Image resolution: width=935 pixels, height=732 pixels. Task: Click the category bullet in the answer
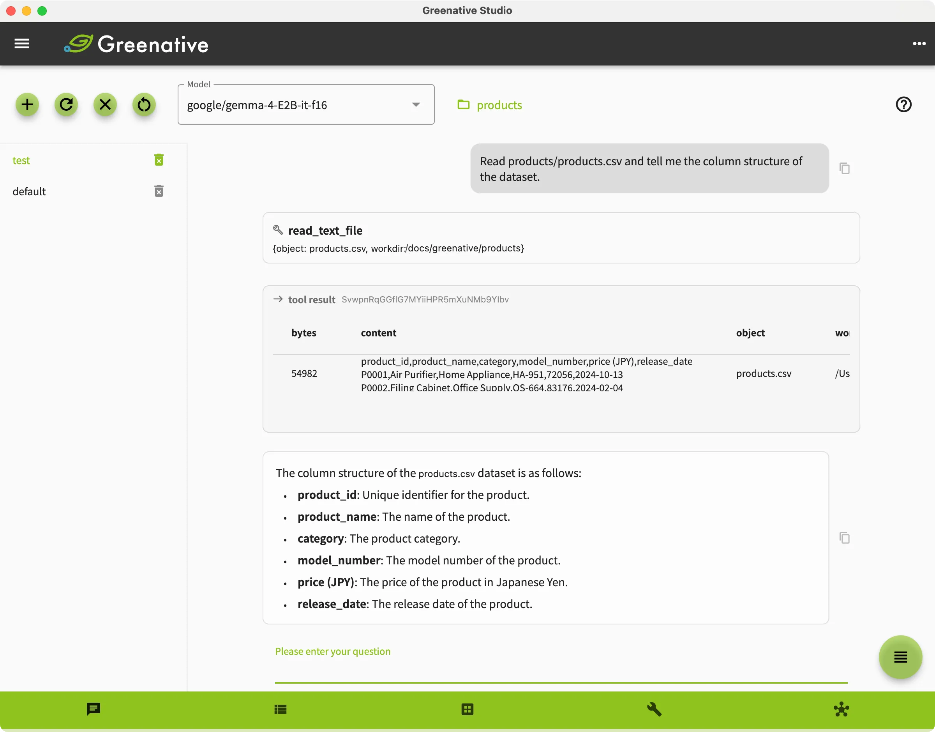click(379, 539)
